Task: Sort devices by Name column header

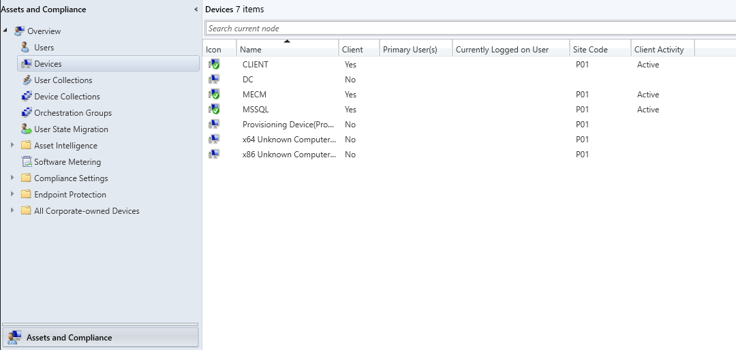Action: tap(287, 49)
